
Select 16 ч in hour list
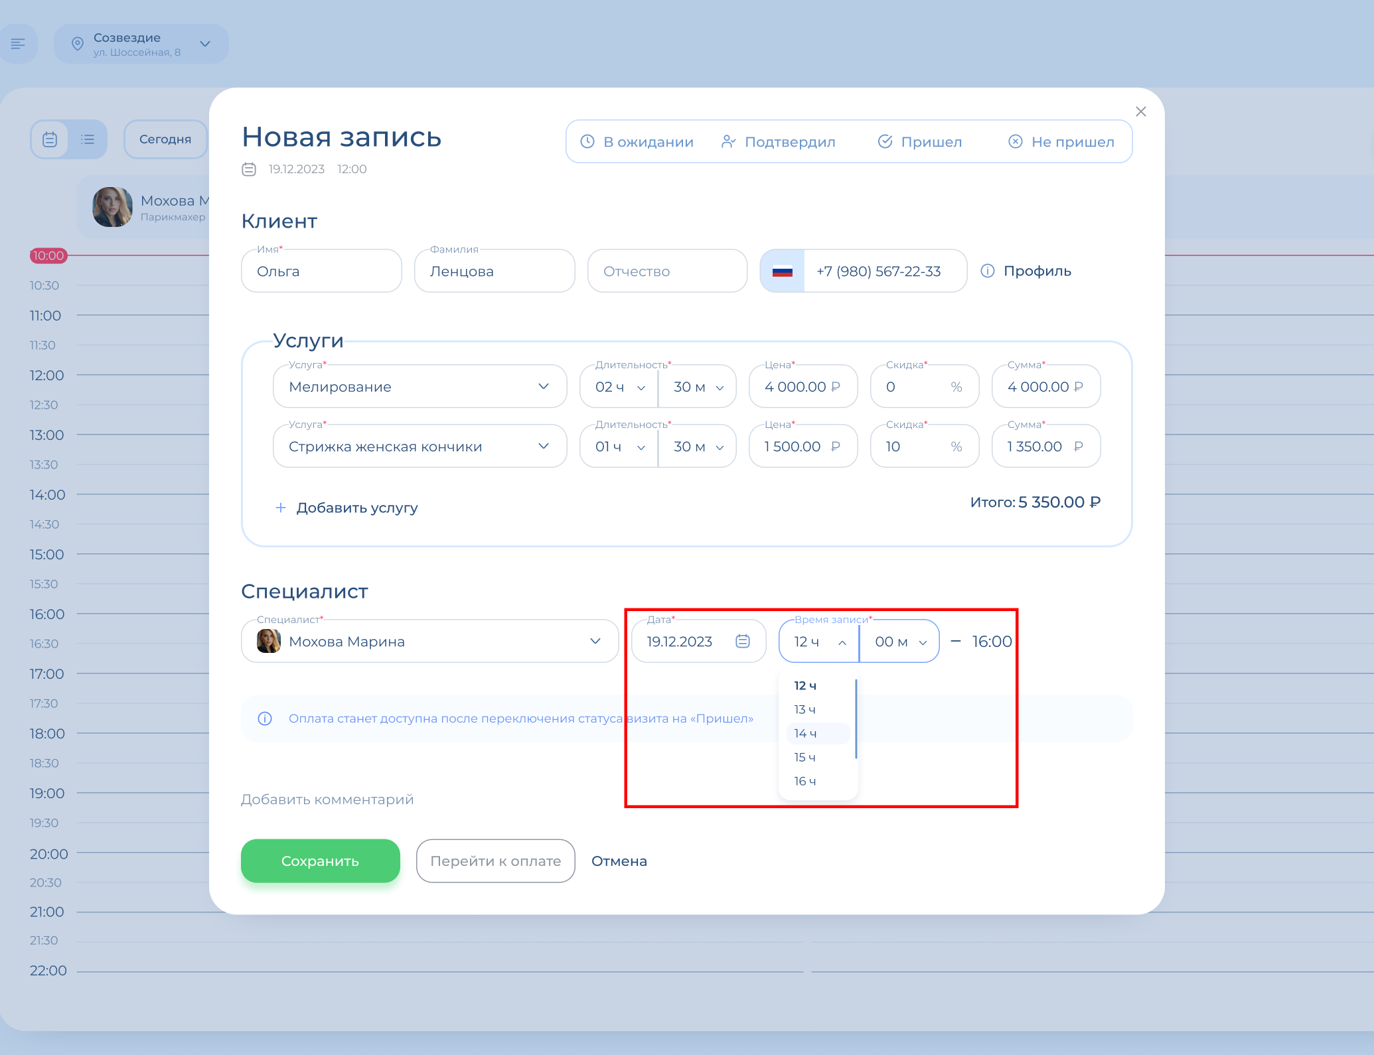coord(818,781)
